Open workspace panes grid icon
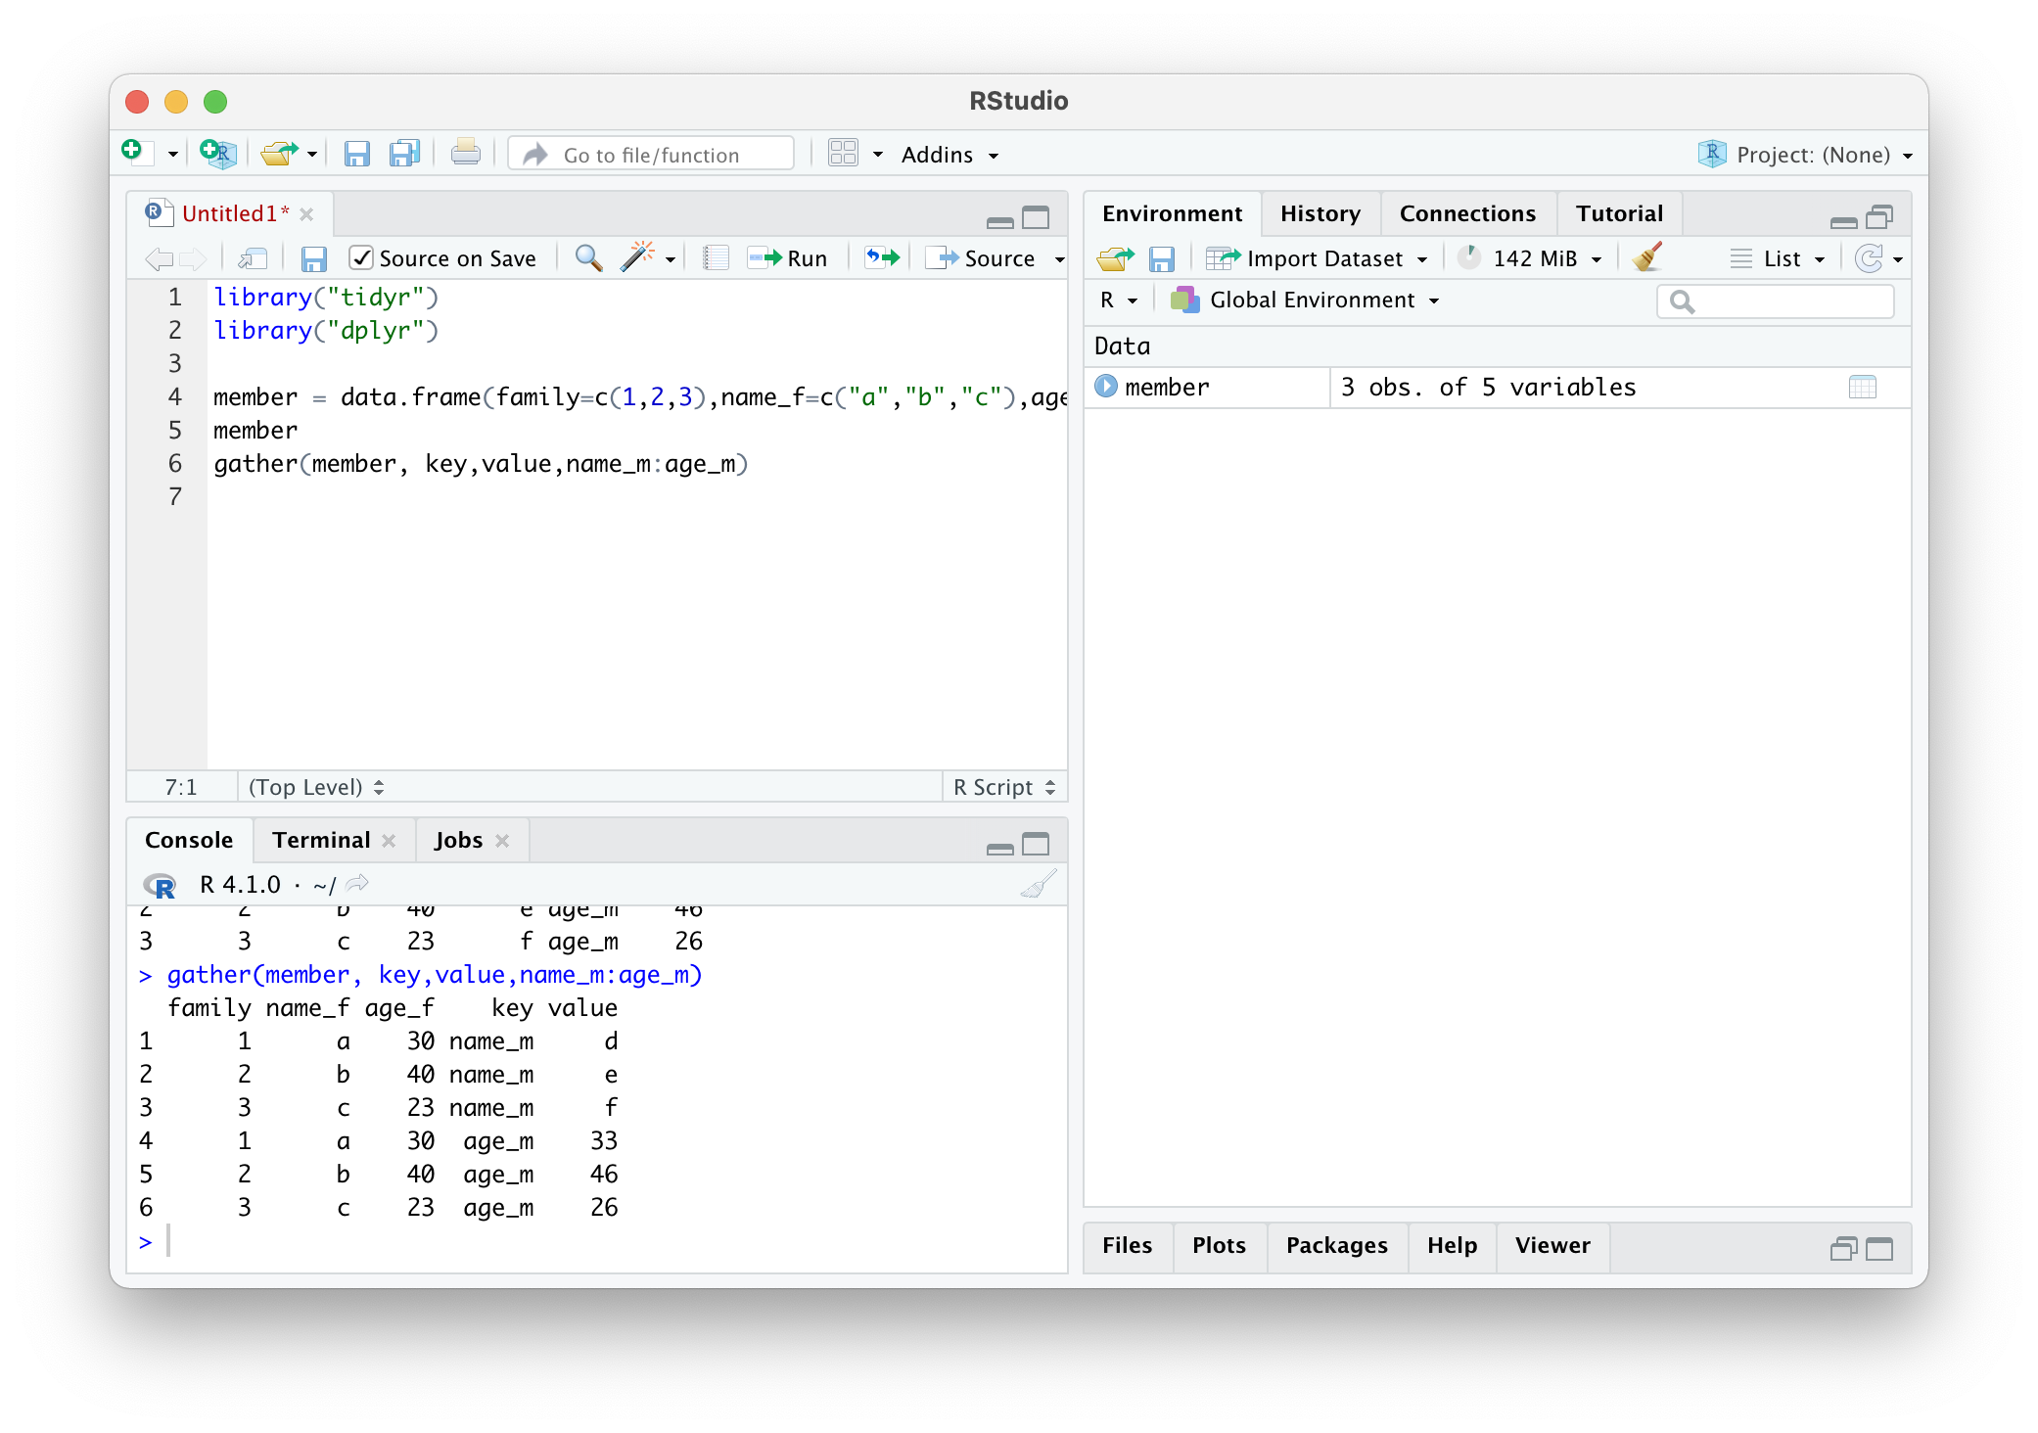This screenshot has height=1433, width=2038. [843, 154]
